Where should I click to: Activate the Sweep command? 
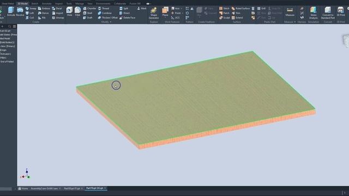31,9
